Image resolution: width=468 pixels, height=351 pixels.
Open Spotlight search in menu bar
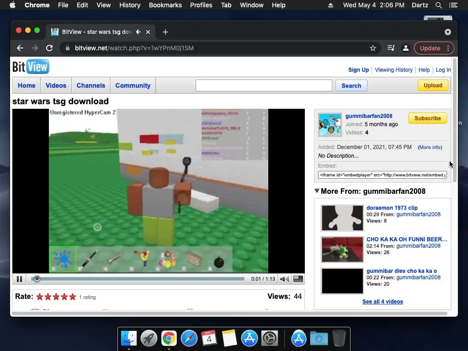(x=438, y=5)
